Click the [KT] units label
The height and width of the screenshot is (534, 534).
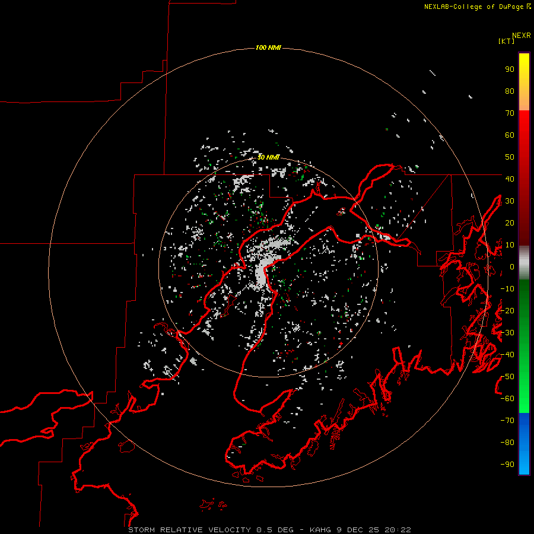[507, 41]
